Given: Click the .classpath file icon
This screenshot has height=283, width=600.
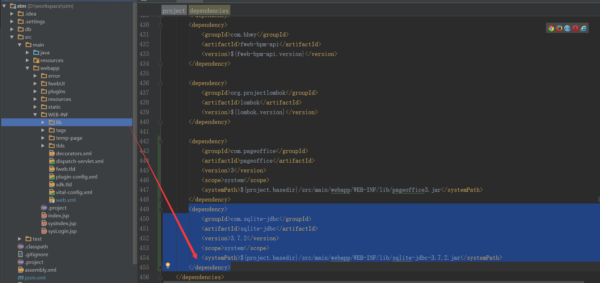Looking at the screenshot, I should [21, 246].
